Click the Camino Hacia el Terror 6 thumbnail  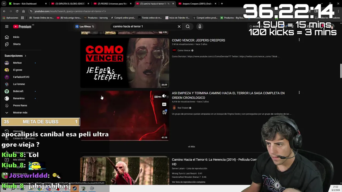[125, 171]
